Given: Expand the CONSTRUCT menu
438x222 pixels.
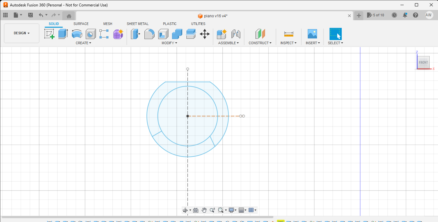Looking at the screenshot, I should coord(260,43).
